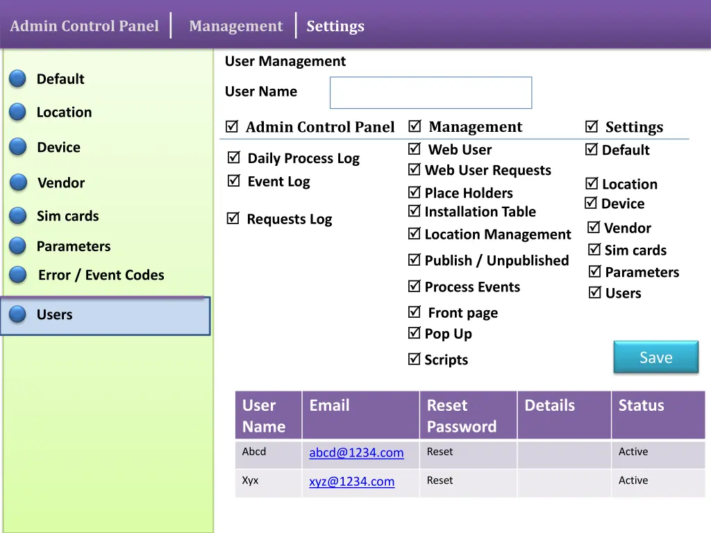Click the blue bullet icon beside Default
The image size is (711, 533).
pos(18,79)
